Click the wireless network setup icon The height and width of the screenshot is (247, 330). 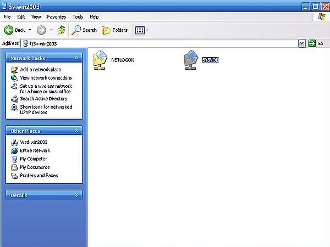(14, 86)
